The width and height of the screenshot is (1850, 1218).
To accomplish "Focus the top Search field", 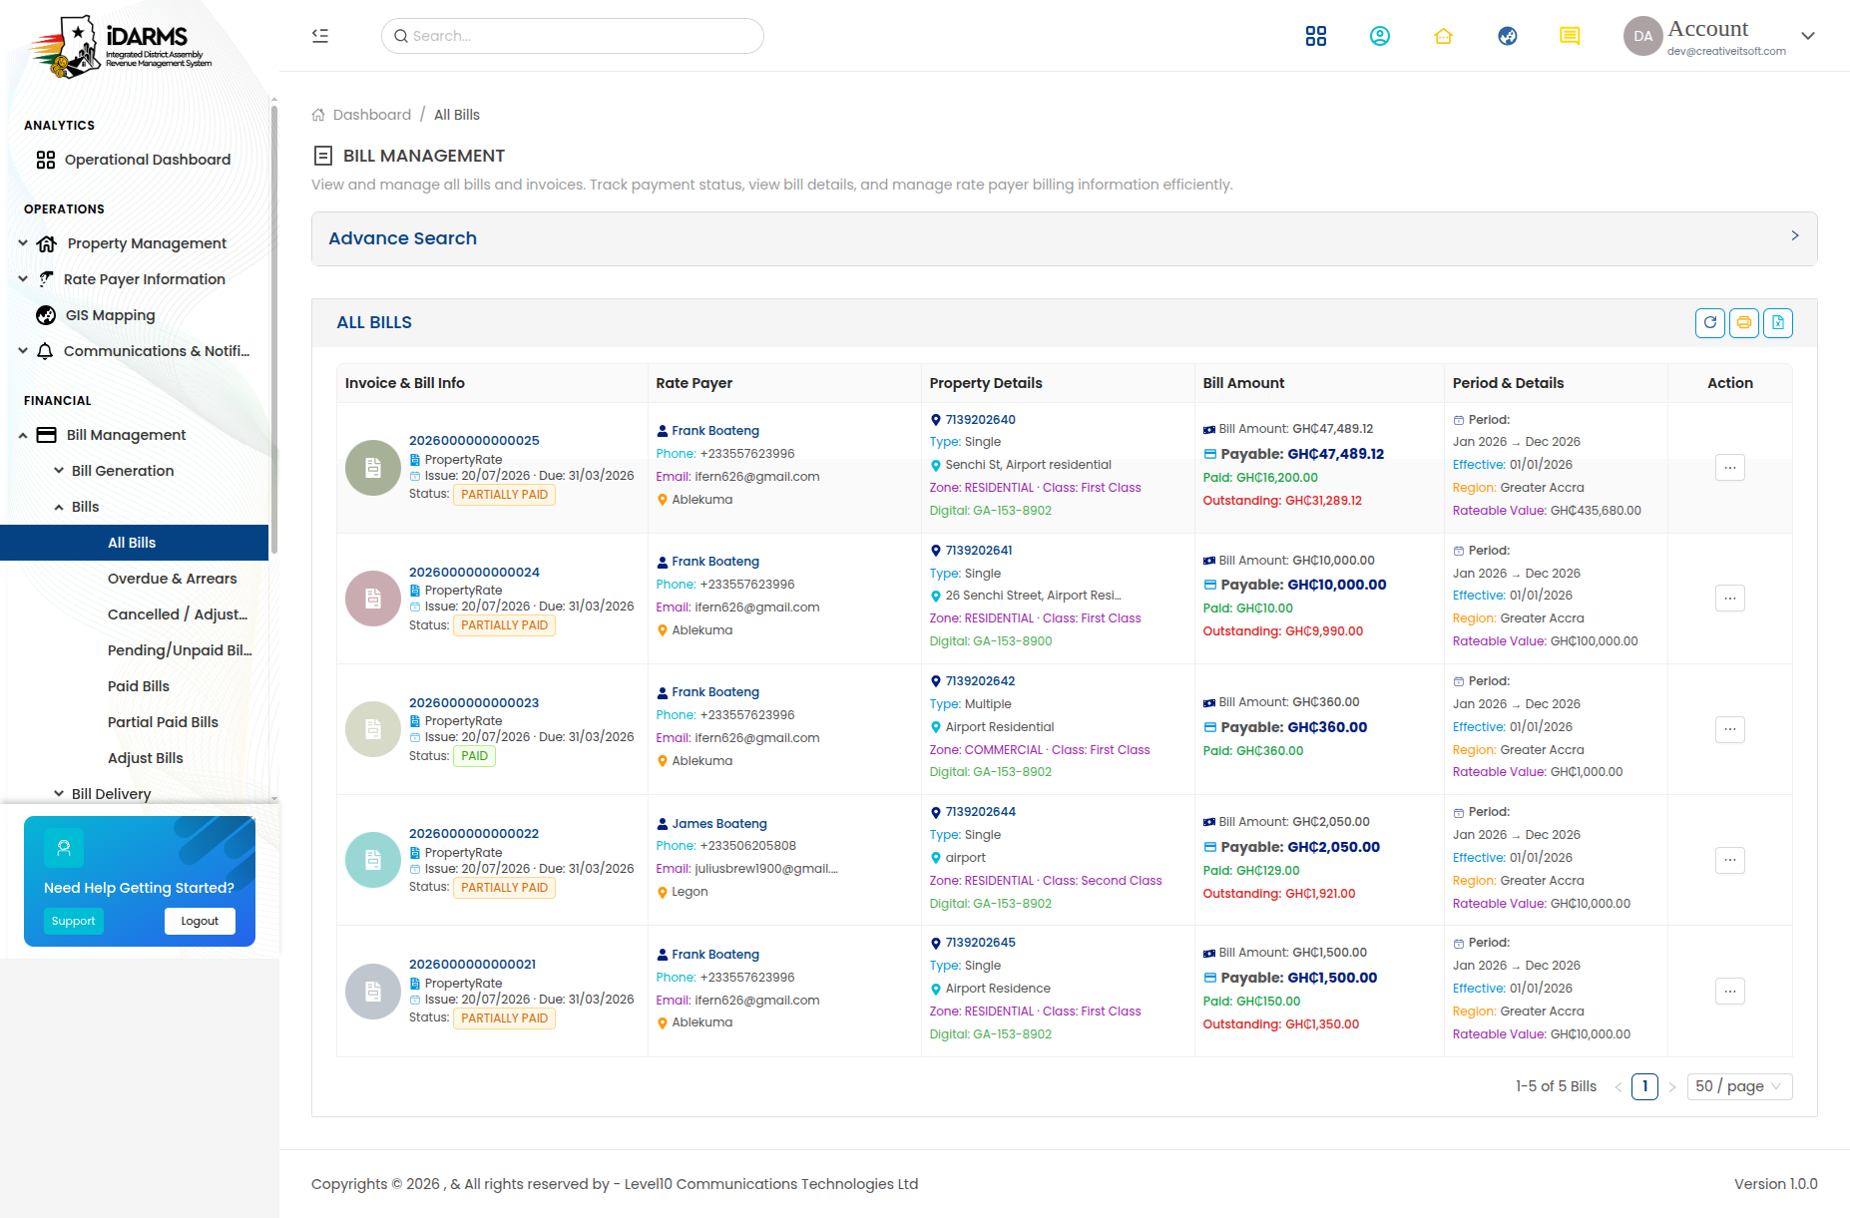I will (x=573, y=36).
